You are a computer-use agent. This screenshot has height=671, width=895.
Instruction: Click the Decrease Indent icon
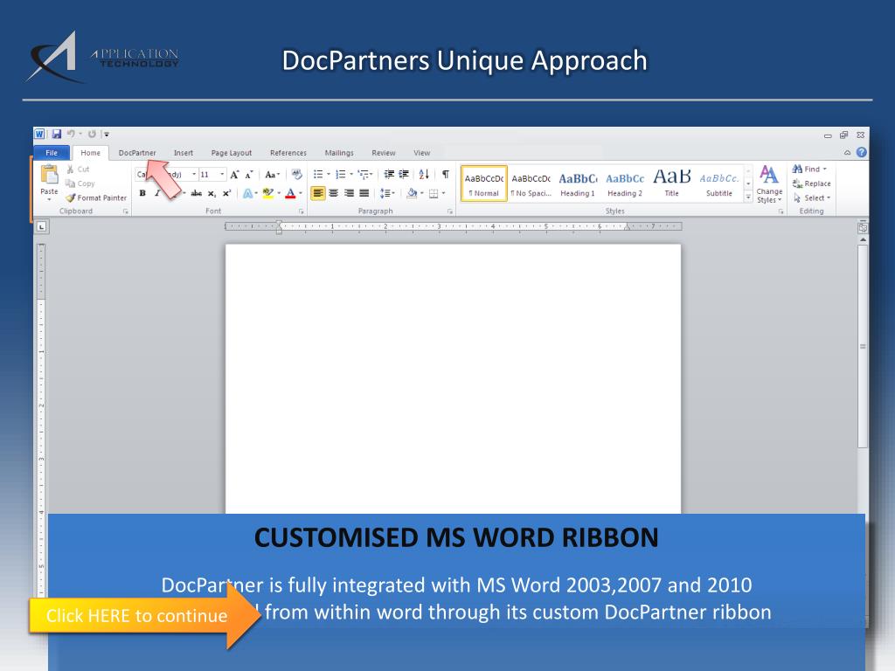[x=389, y=175]
